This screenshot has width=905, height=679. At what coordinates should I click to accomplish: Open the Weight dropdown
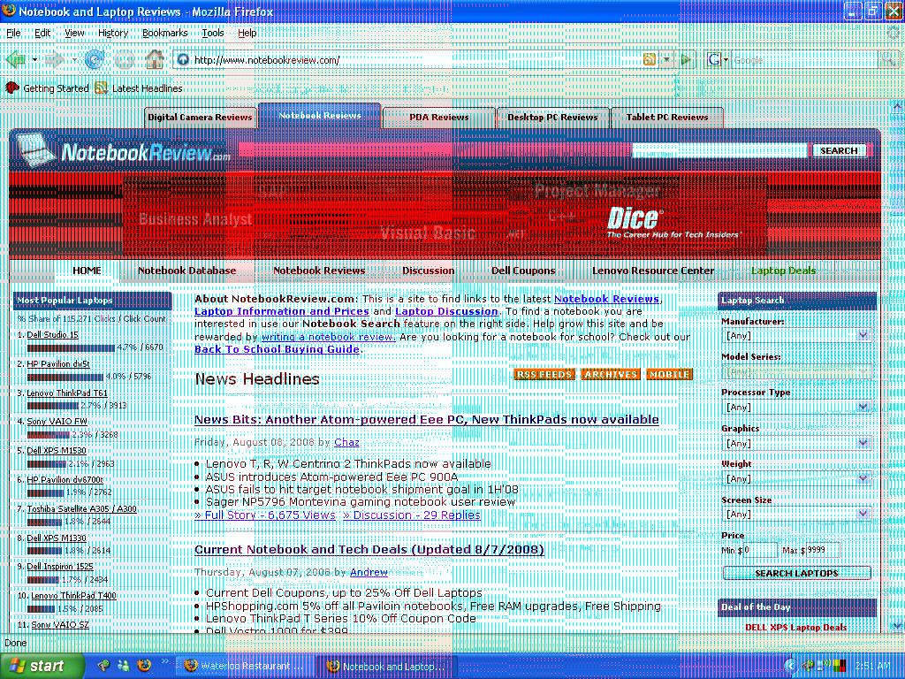click(796, 478)
